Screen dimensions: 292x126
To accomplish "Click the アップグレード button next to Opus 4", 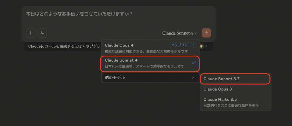I will click(182, 45).
